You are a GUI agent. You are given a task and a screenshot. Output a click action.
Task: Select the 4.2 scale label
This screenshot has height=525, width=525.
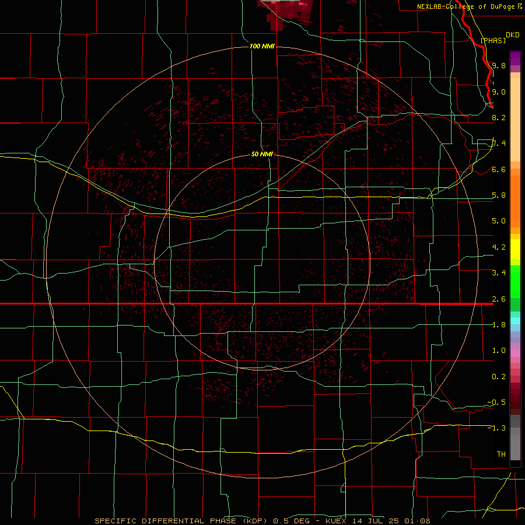[x=499, y=247]
